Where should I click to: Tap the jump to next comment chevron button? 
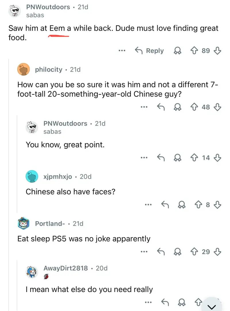point(213,305)
